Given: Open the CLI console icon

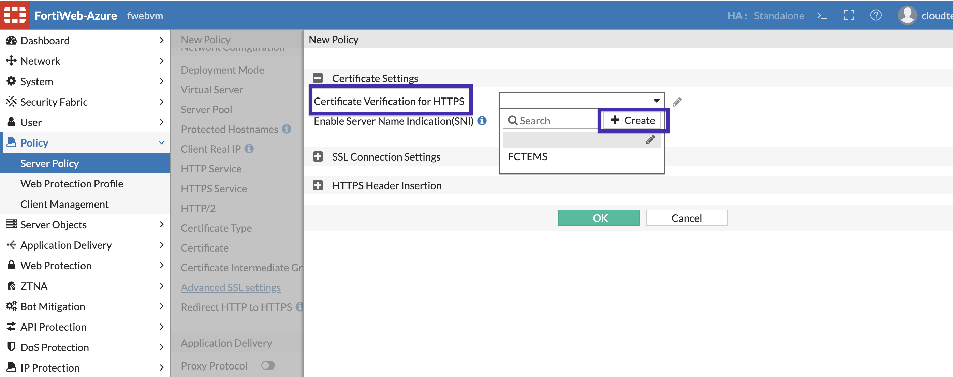Looking at the screenshot, I should point(822,16).
